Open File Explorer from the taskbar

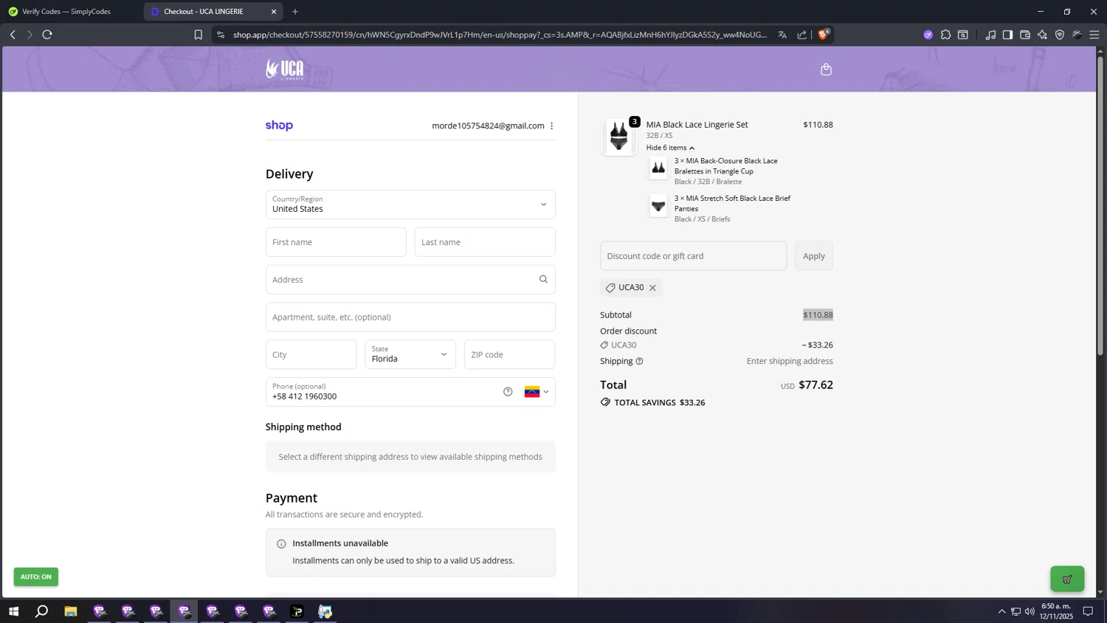pyautogui.click(x=71, y=611)
